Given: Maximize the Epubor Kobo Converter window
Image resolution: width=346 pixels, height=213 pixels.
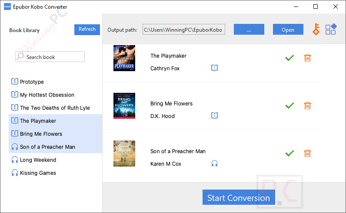Looking at the screenshot, I should click(316, 7).
